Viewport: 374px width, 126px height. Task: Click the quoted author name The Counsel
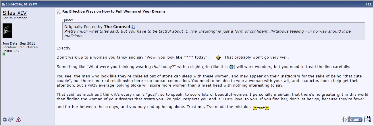point(117,27)
